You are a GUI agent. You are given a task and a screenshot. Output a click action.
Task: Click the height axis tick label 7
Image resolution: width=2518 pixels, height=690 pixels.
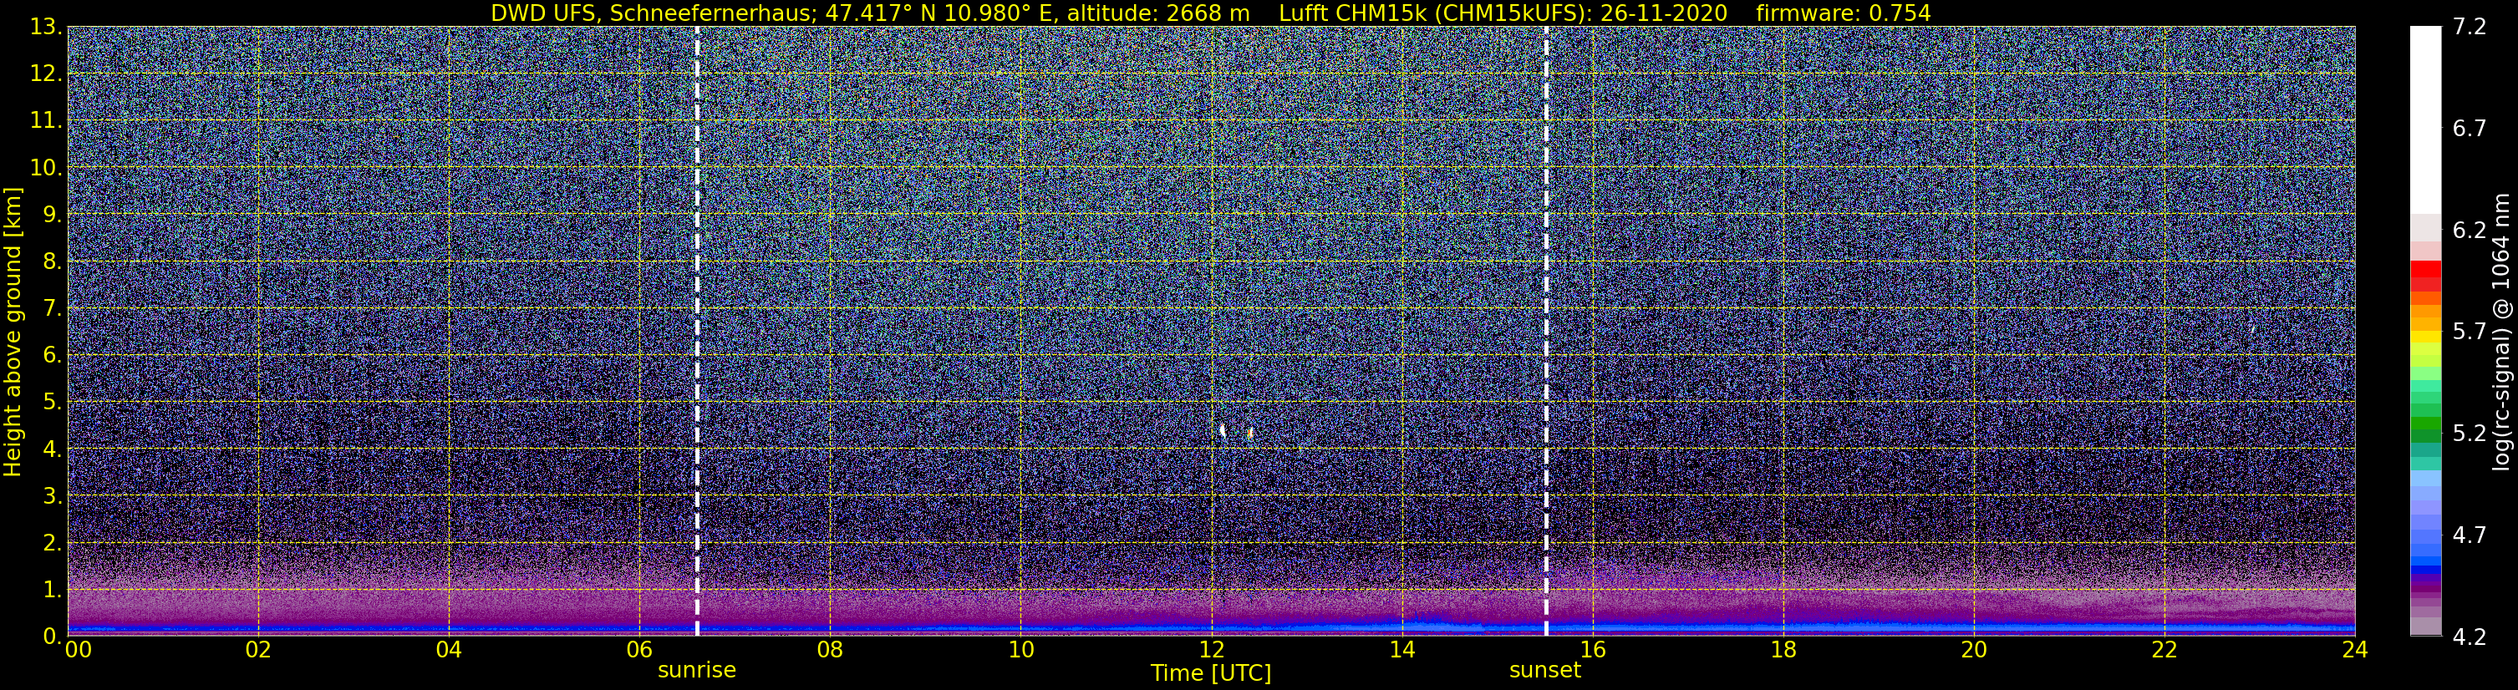pos(52,309)
